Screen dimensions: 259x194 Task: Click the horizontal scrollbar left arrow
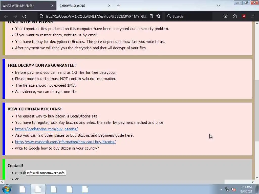(2, 182)
